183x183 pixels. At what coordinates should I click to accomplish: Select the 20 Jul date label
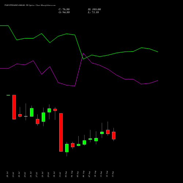7,175
